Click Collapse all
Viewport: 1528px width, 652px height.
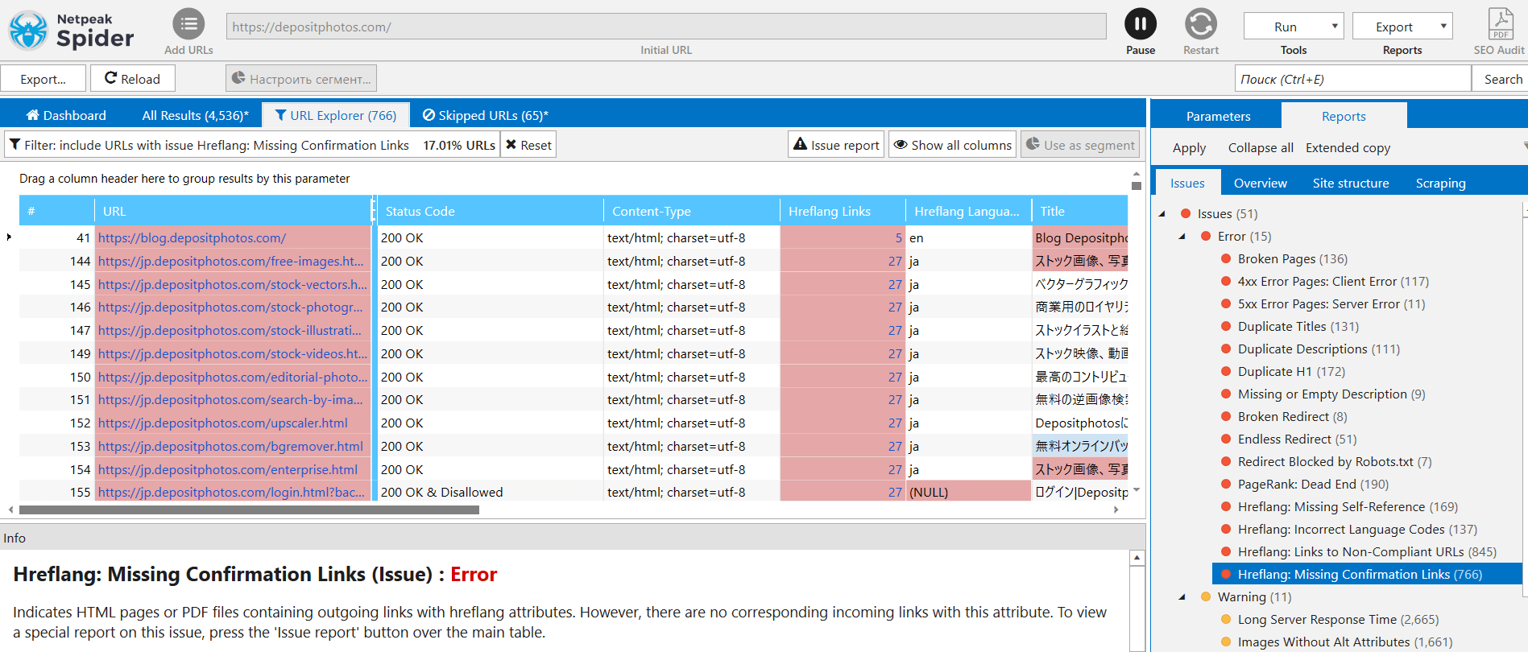(x=1261, y=148)
